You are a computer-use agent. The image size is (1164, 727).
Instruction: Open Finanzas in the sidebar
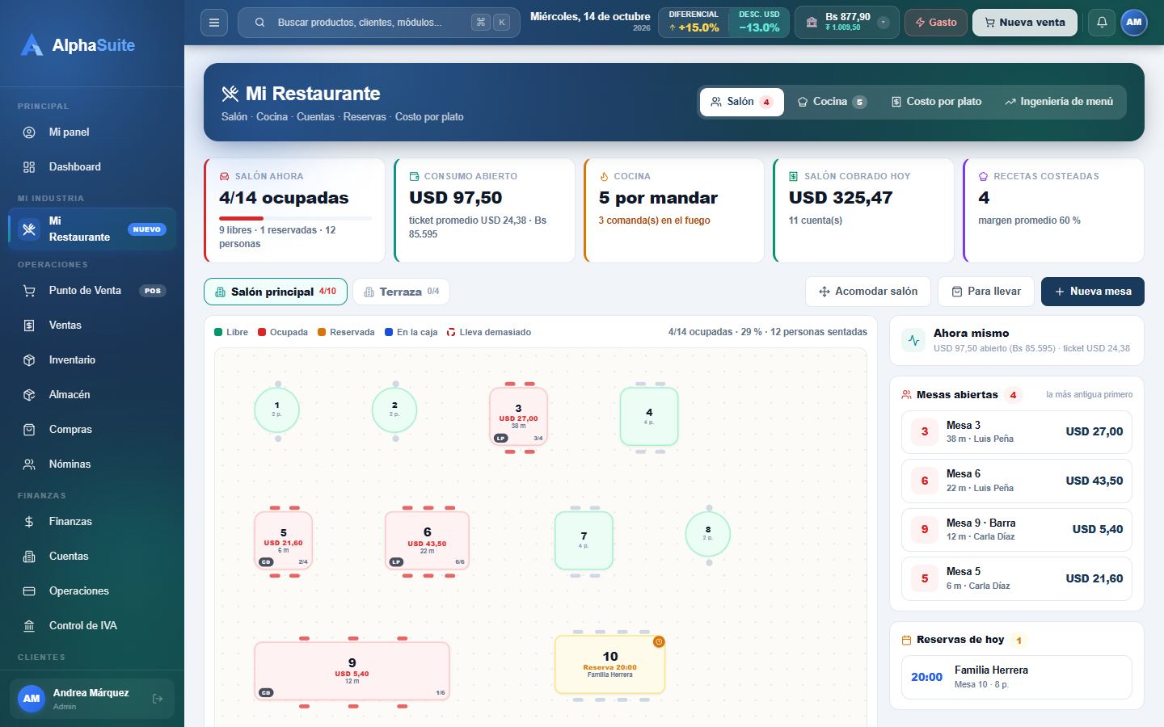92,522
